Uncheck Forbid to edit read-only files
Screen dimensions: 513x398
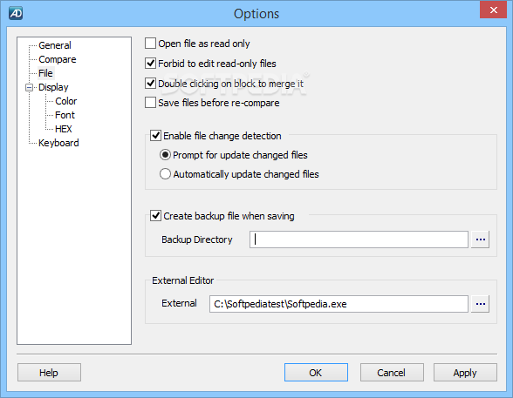150,63
